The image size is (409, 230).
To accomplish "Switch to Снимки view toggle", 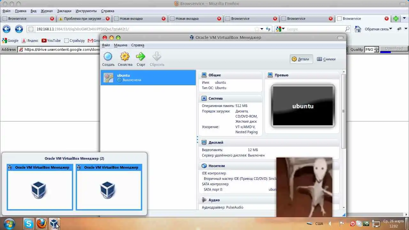I will click(326, 59).
